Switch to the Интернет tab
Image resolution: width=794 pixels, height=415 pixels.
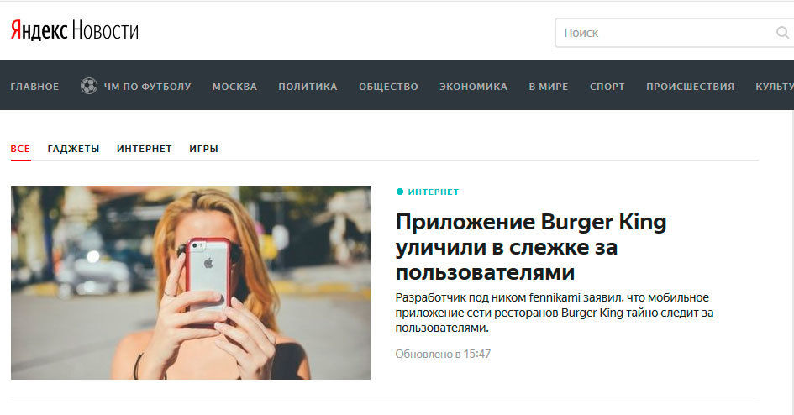click(145, 149)
